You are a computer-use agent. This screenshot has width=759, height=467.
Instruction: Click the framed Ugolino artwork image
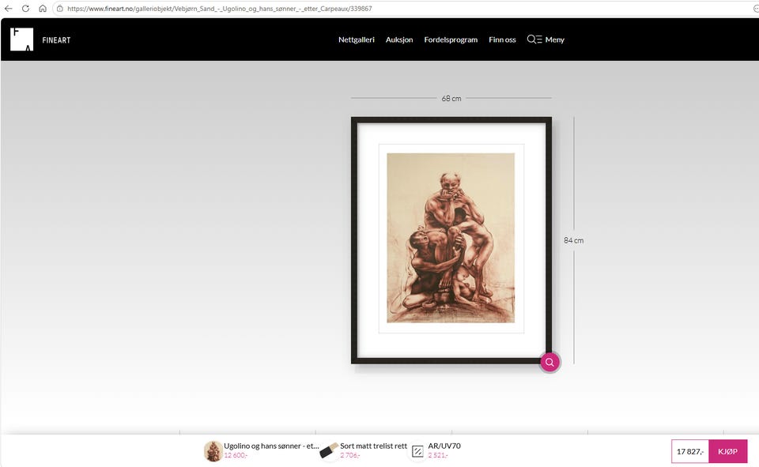[x=451, y=240]
